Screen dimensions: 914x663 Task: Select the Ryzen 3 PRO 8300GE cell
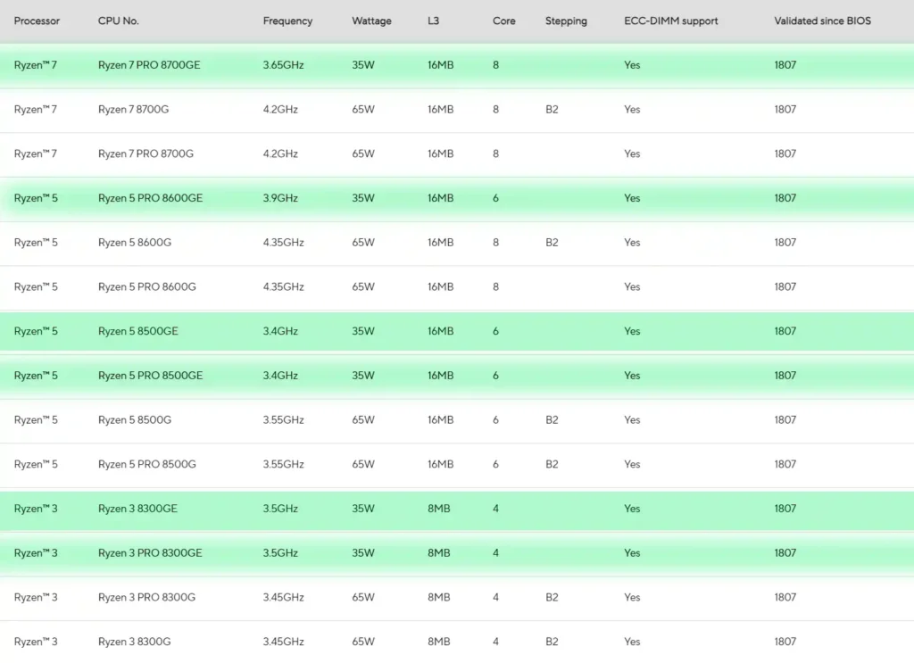tap(150, 552)
